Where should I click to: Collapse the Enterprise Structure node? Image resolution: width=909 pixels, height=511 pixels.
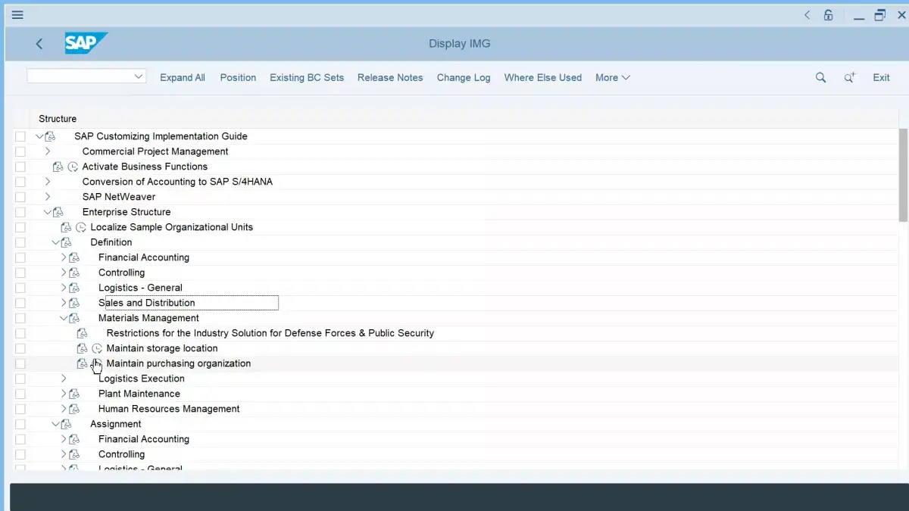click(48, 212)
